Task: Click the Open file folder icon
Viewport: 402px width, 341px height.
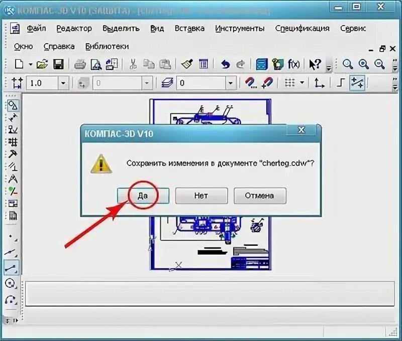Action: coord(42,64)
